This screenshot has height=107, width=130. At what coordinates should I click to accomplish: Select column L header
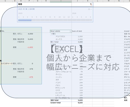pyautogui.click(x=97, y=1)
